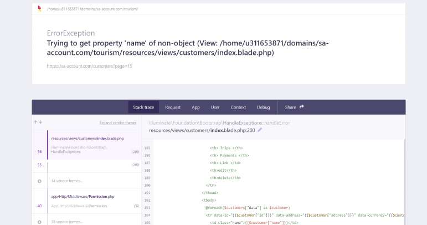This screenshot has width=427, height=225.
Task: Click the Ignition logo icon at top left
Action: point(39,9)
